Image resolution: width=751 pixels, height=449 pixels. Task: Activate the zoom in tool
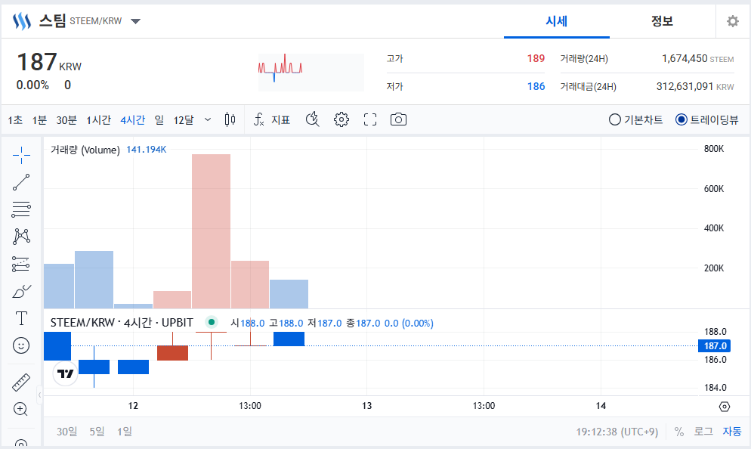20,409
